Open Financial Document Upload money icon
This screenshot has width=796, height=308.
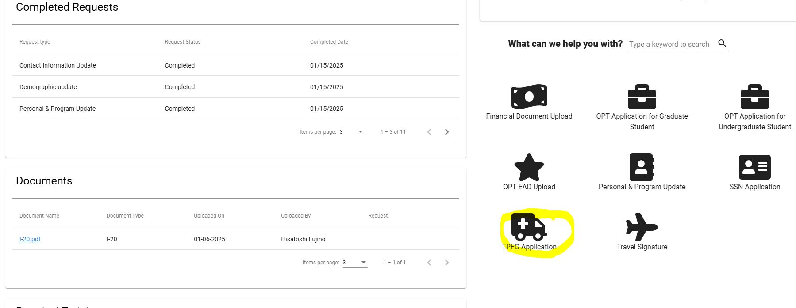[529, 97]
